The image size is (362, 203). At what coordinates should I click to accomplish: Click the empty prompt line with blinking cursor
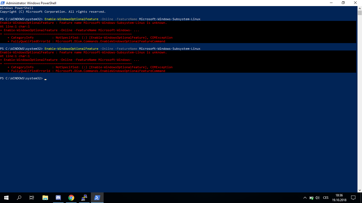pyautogui.click(x=23, y=78)
